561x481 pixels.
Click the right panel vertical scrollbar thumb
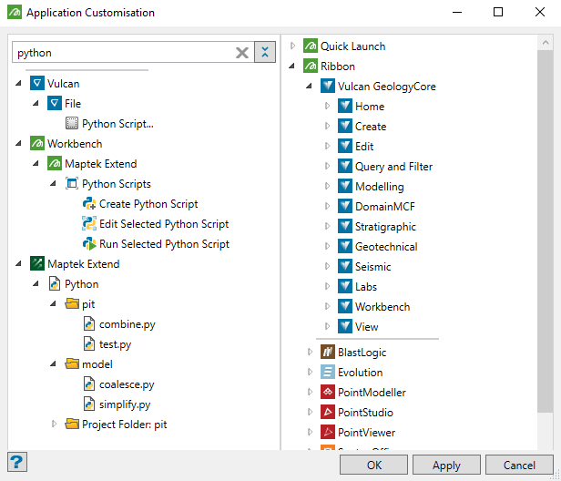click(x=546, y=231)
